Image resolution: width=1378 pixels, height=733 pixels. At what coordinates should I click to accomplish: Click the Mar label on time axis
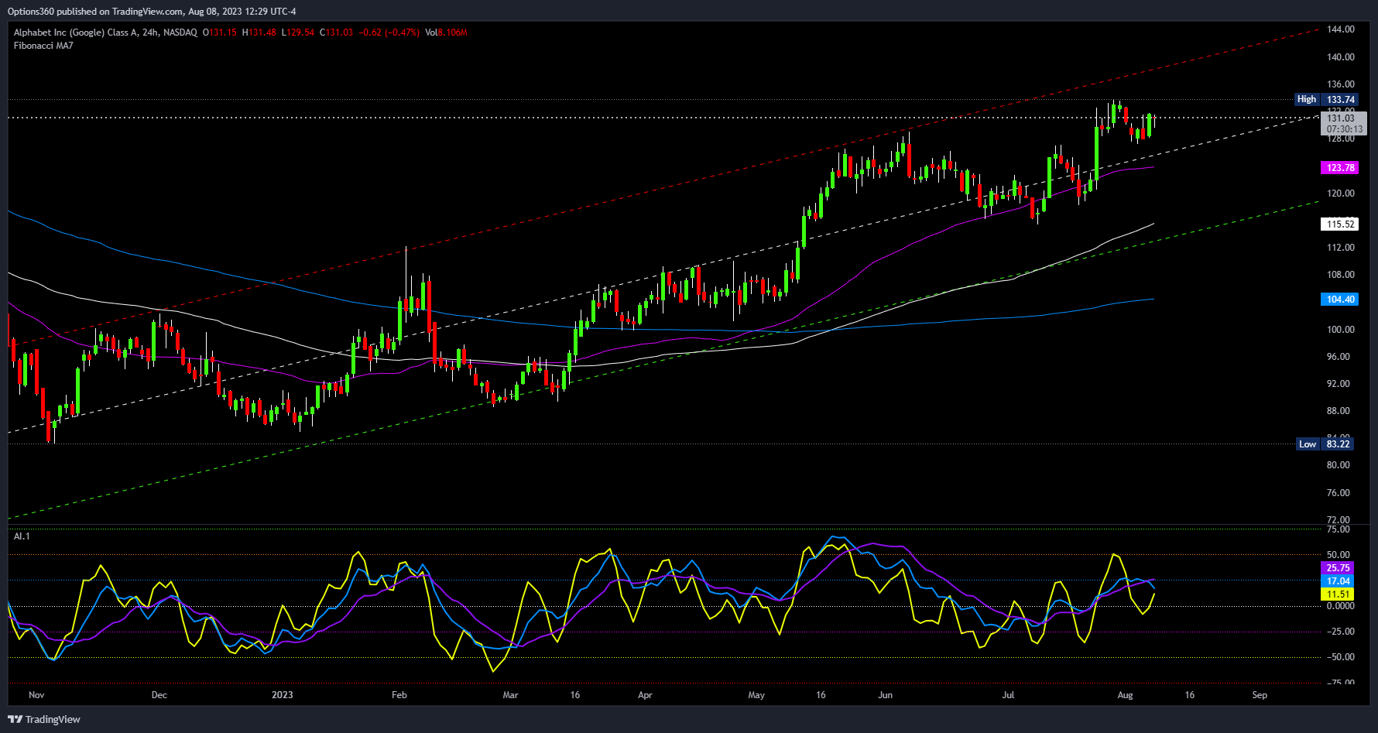tap(510, 695)
